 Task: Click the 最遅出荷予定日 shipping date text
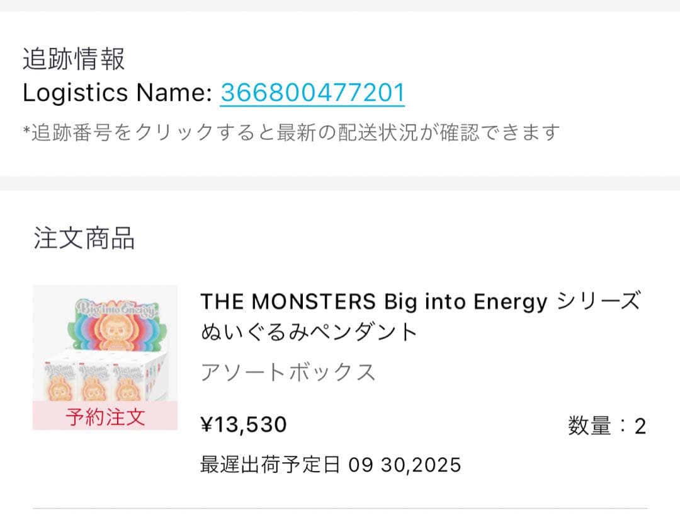click(271, 465)
